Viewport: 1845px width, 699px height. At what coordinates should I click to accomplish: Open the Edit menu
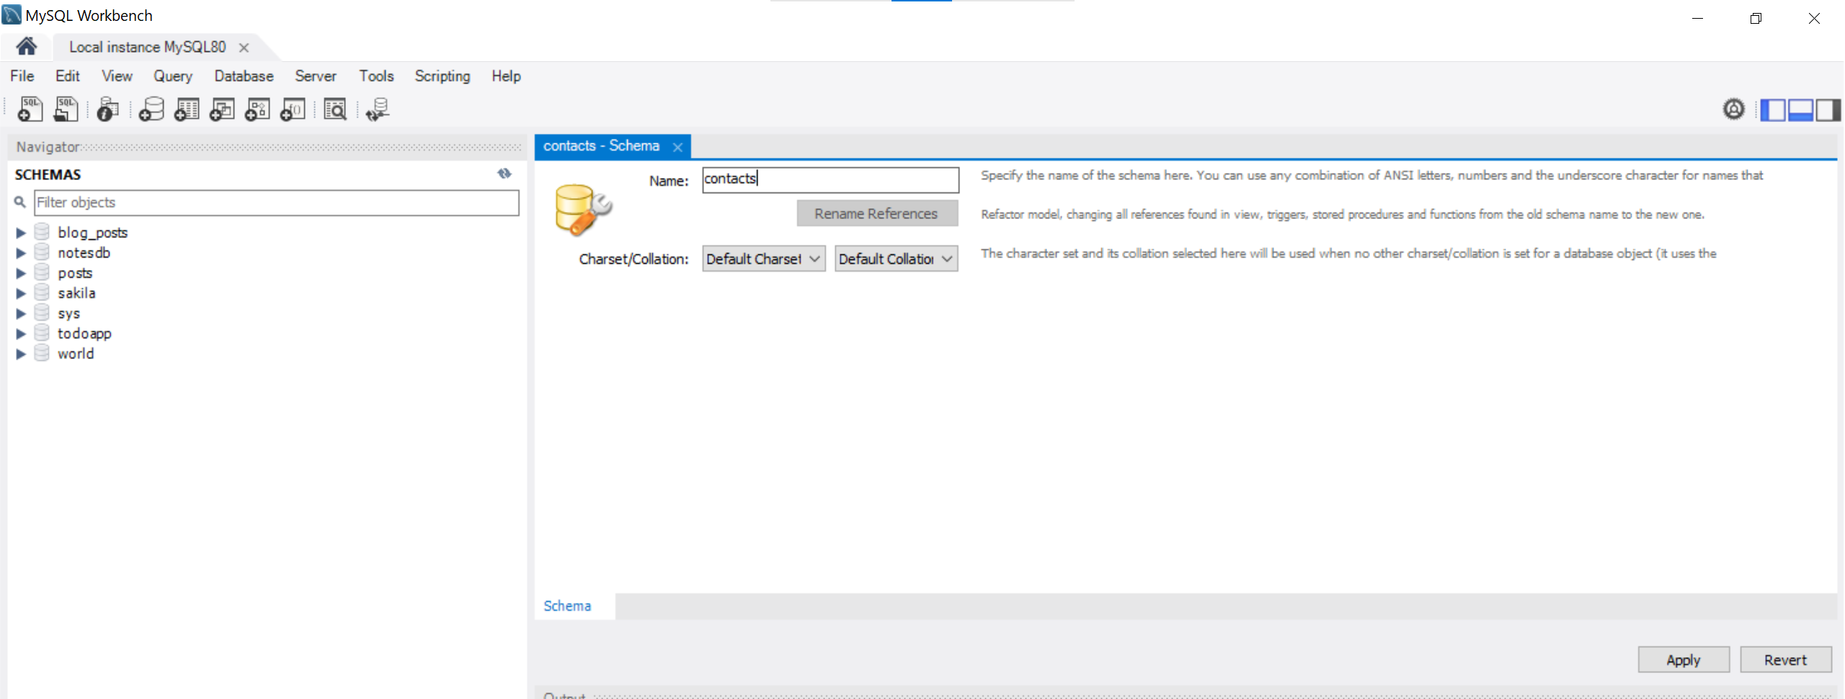(x=68, y=76)
